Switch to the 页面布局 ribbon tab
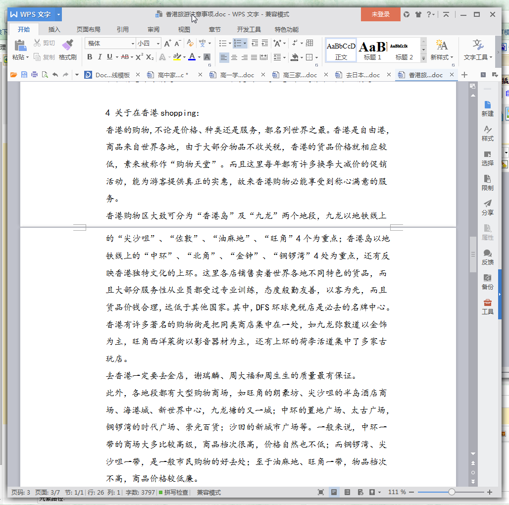 pos(88,30)
